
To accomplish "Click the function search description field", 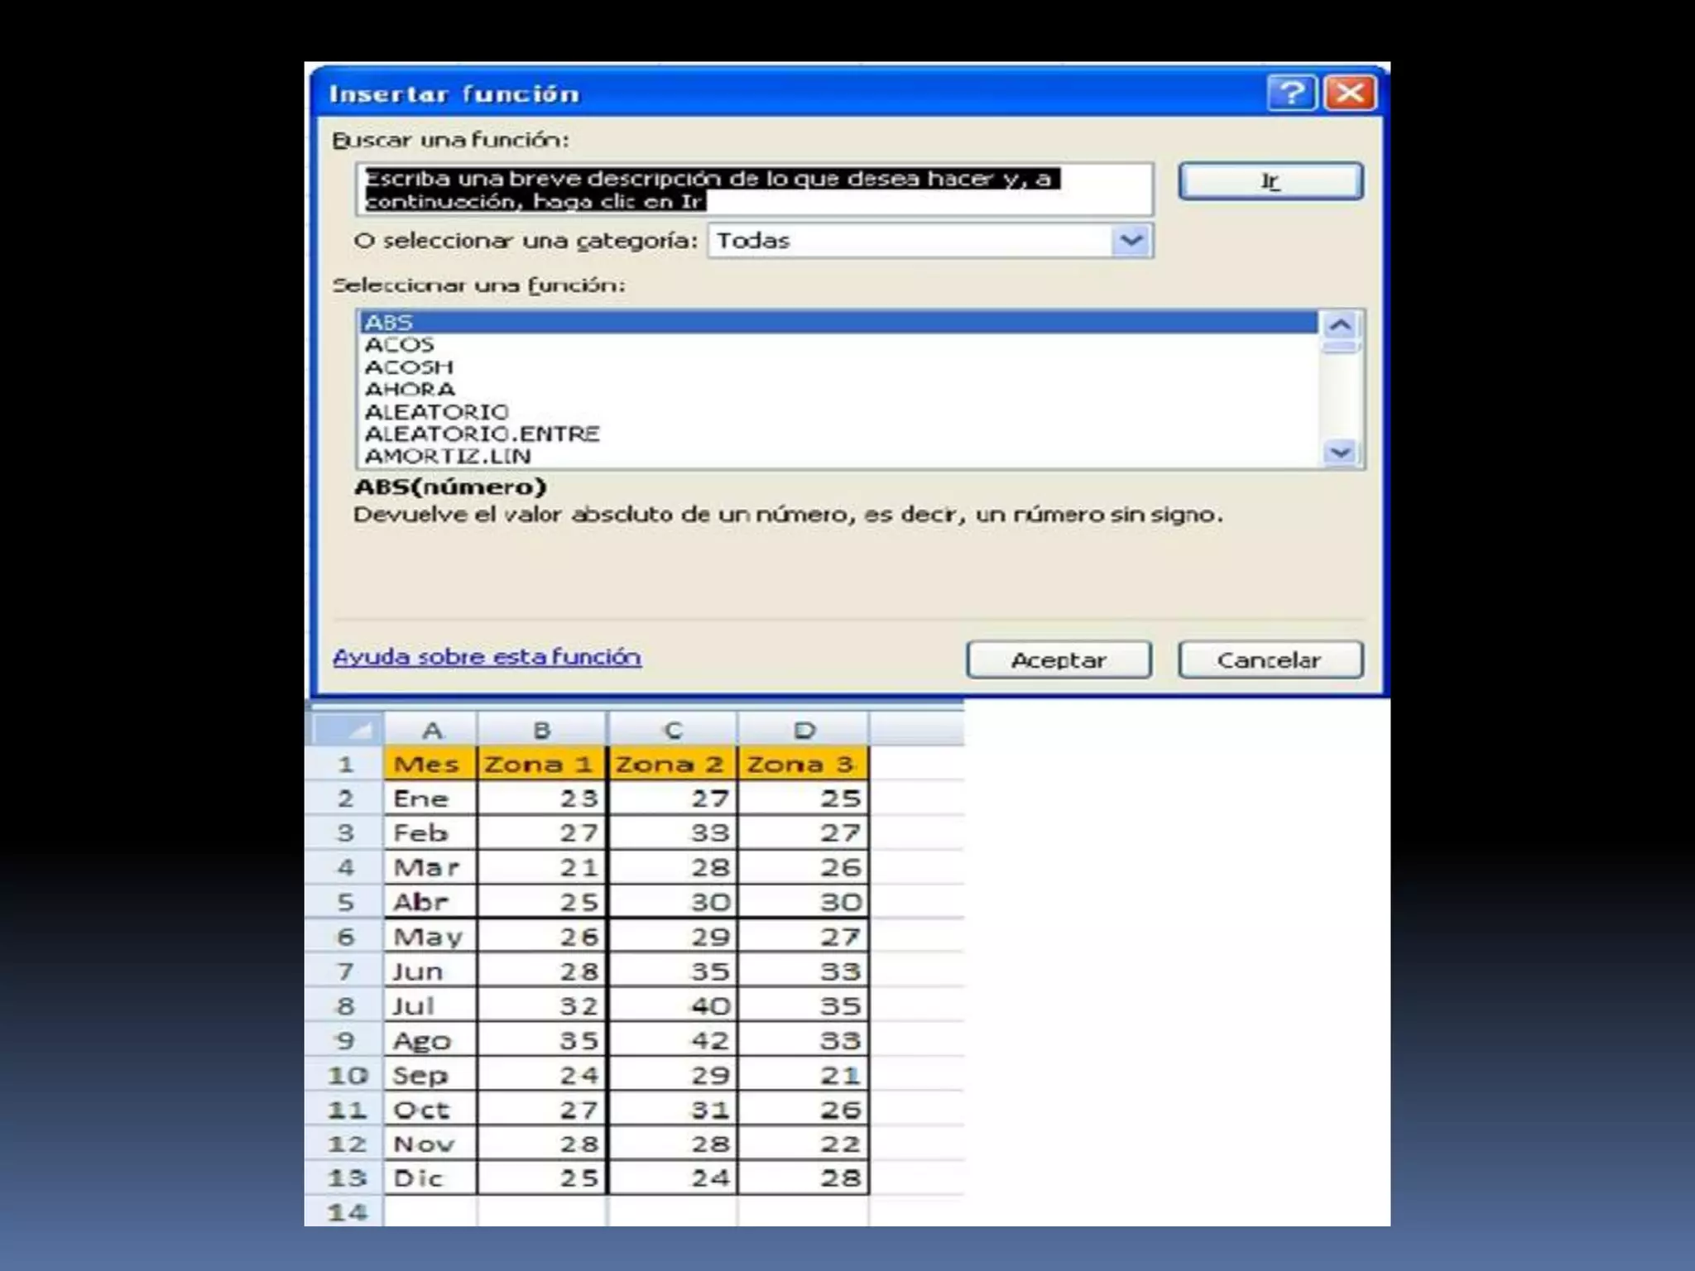I will (753, 189).
